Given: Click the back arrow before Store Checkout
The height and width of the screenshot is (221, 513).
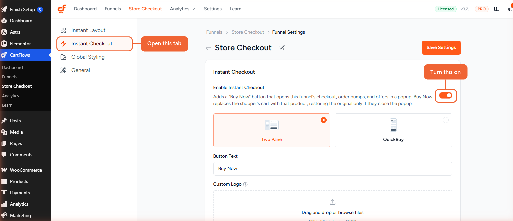Looking at the screenshot, I should click(x=208, y=48).
